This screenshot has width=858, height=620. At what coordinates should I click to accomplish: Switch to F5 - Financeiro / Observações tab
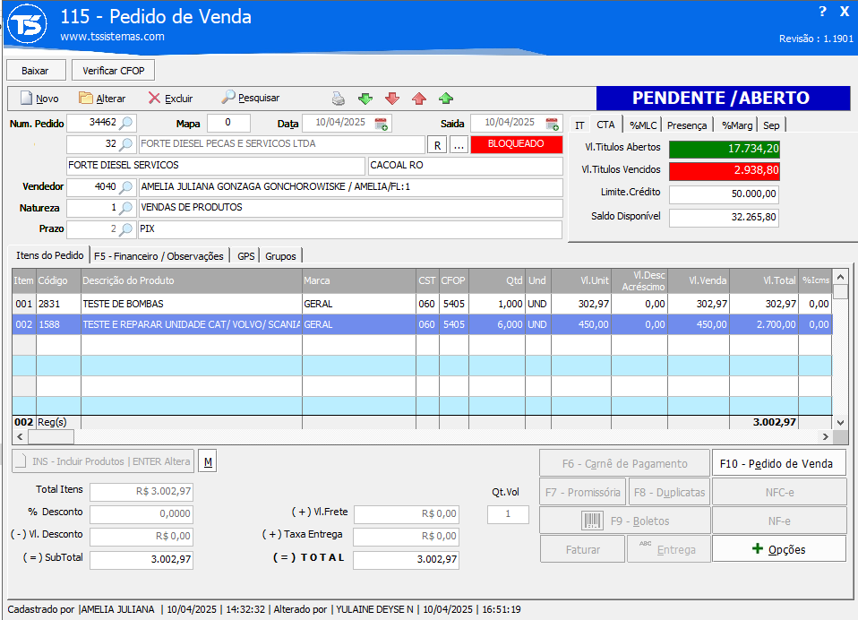click(x=159, y=256)
